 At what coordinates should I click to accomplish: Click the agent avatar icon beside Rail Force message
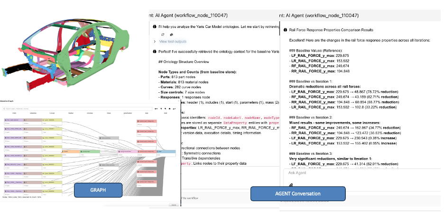click(284, 30)
